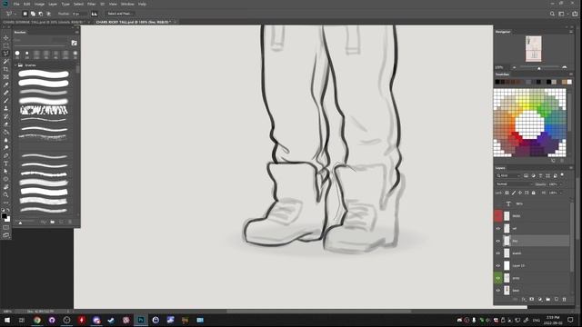Create a new layer
The image size is (582, 327).
click(x=556, y=299)
